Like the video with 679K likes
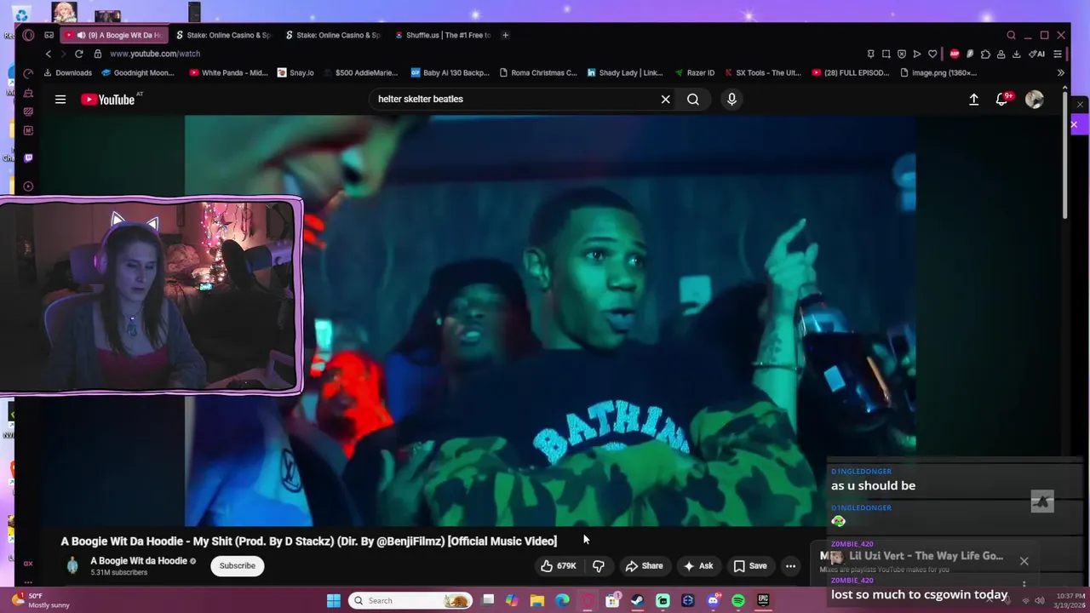This screenshot has height=613, width=1090. click(559, 566)
